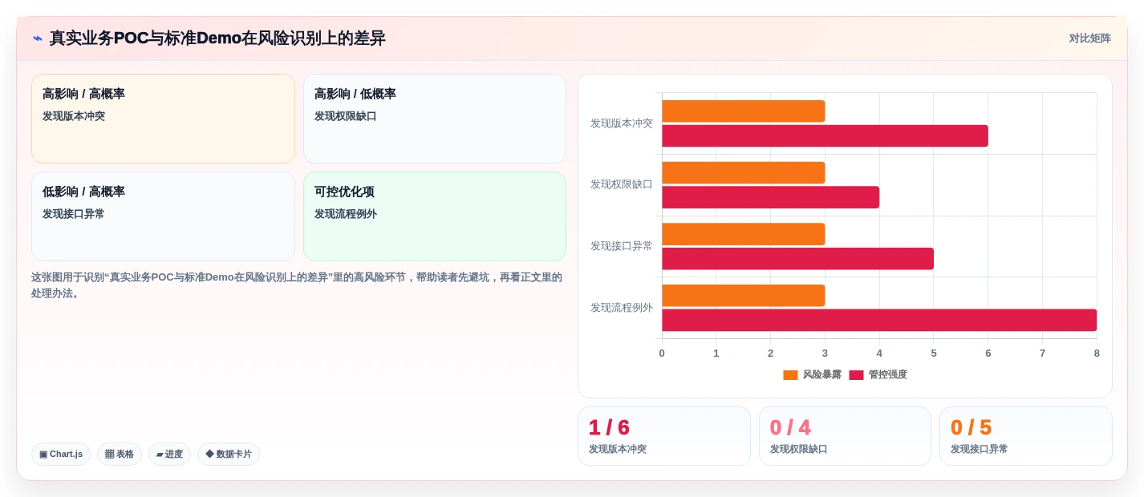The width and height of the screenshot is (1144, 497).
Task: Open the 1 / 6 发现版本冲突 stat card
Action: (664, 436)
